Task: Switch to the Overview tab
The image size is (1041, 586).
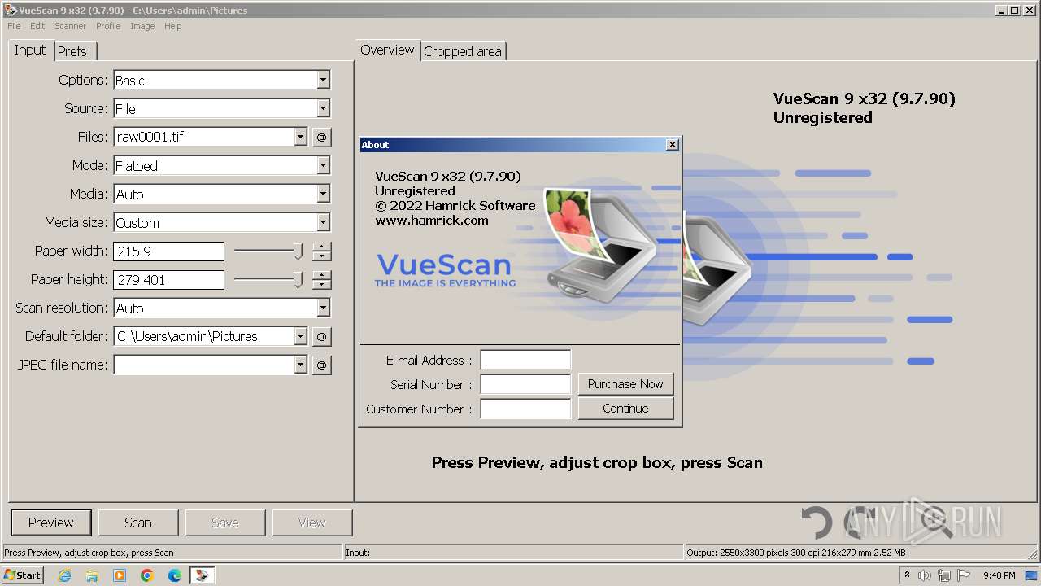Action: pyautogui.click(x=387, y=50)
